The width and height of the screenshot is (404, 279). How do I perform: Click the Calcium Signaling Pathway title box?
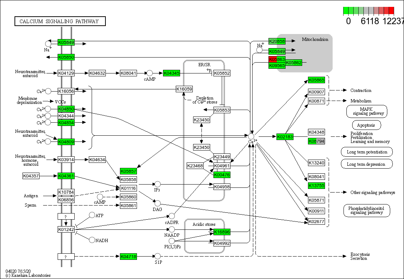60,21
